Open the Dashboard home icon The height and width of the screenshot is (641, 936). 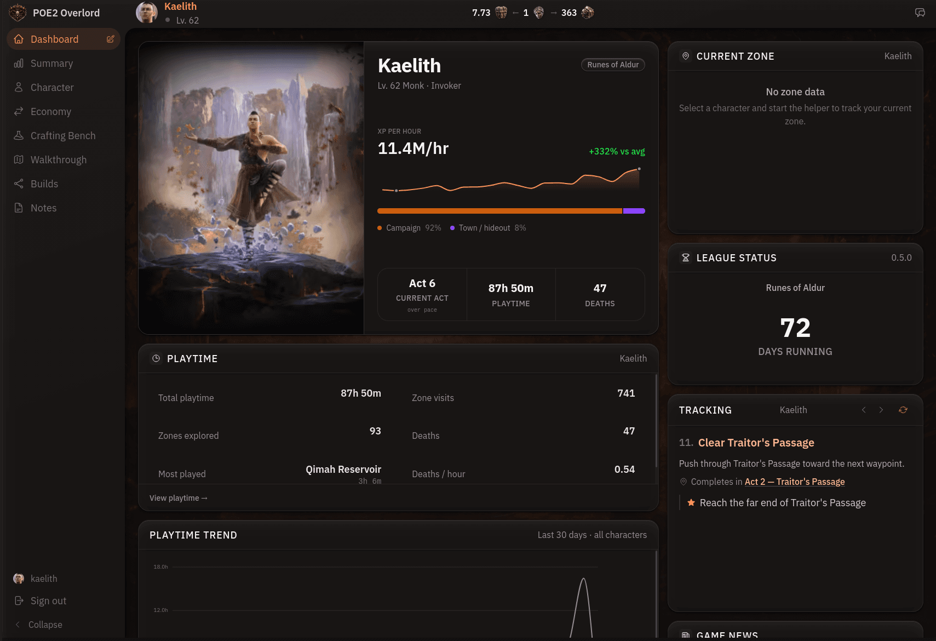click(19, 39)
